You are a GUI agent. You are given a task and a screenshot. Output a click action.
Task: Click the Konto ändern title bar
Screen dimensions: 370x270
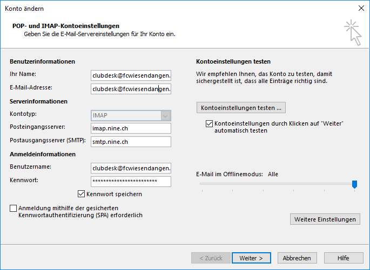click(x=162, y=9)
